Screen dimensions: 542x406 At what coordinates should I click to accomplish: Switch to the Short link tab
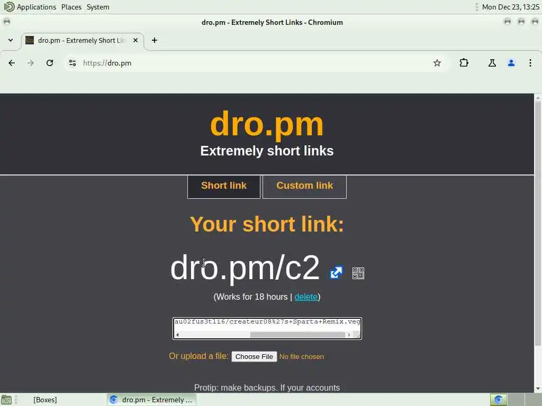click(224, 187)
